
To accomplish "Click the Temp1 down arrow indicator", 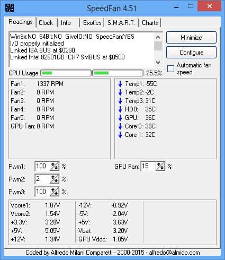I will (120, 84).
